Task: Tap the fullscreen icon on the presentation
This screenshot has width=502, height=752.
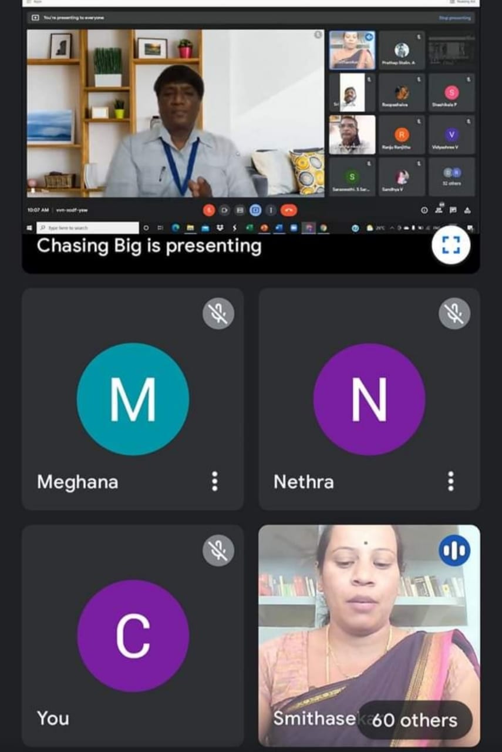Action: point(450,246)
